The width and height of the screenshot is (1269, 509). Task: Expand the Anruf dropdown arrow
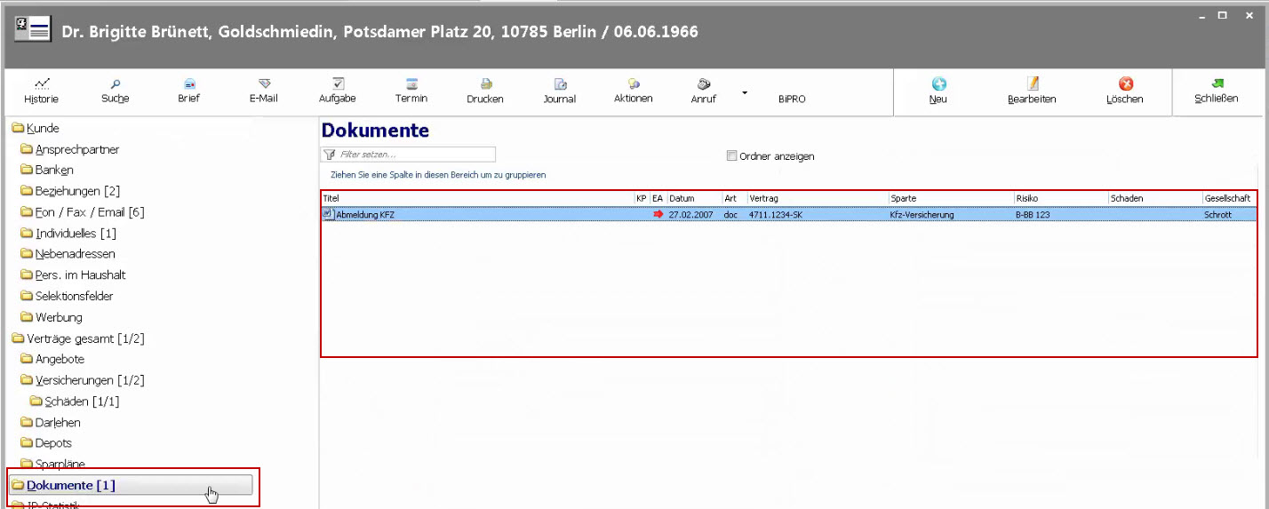pyautogui.click(x=745, y=92)
